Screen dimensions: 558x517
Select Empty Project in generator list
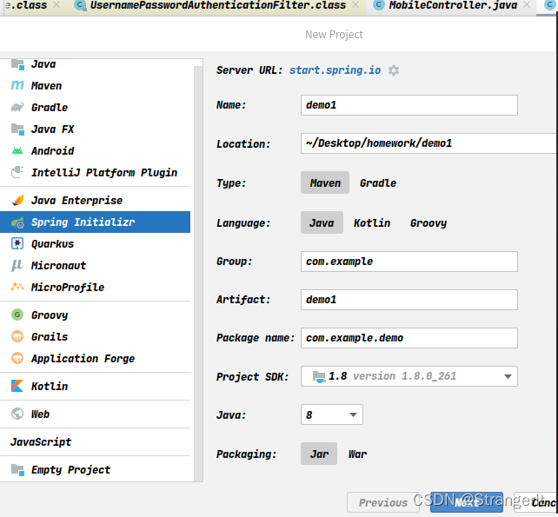point(95,470)
